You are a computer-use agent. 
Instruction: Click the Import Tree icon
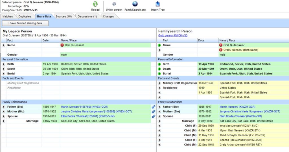157,4
